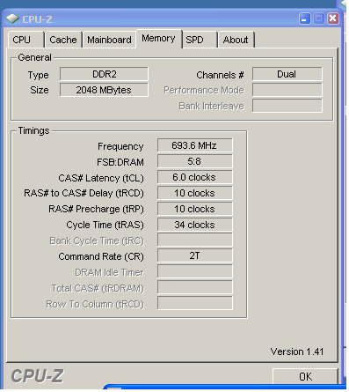Click the Dual channels value field

(x=287, y=74)
